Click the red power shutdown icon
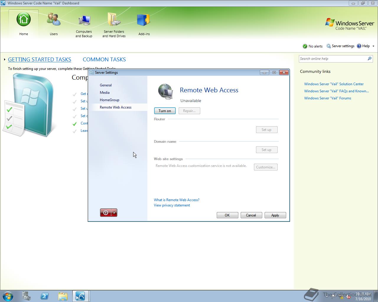Image resolution: width=378 pixels, height=302 pixels. (x=106, y=213)
